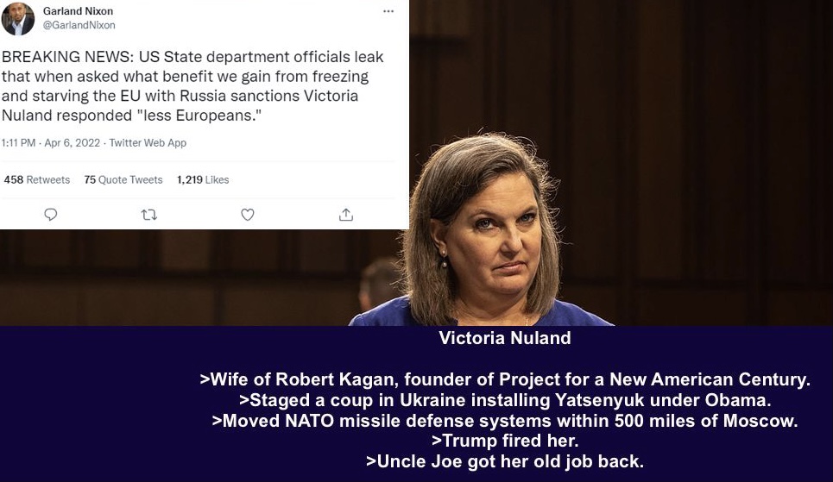Click the BREAKING NEWS tweet text
Screen dimensions: 833x482
pyautogui.click(x=192, y=86)
